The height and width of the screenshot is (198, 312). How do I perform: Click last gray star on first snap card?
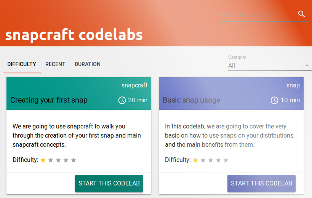(x=74, y=160)
